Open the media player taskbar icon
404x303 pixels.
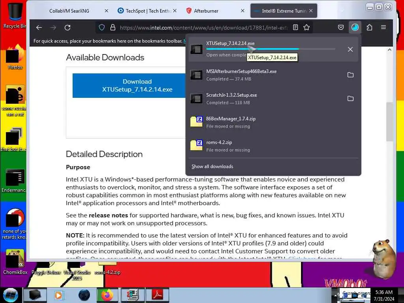click(58, 295)
